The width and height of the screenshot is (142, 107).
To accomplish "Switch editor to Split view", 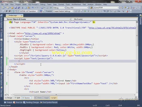I will click(17, 98).
